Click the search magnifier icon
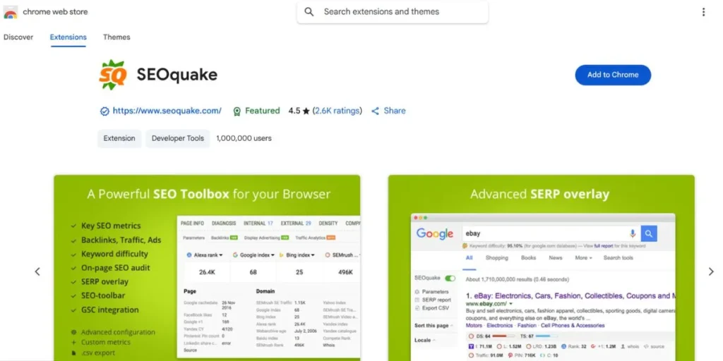This screenshot has width=723, height=361. [309, 12]
